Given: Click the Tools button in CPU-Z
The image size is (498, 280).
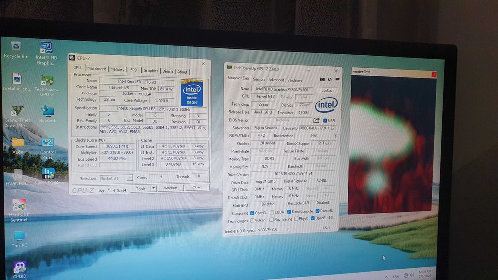Looking at the screenshot, I should 141,188.
